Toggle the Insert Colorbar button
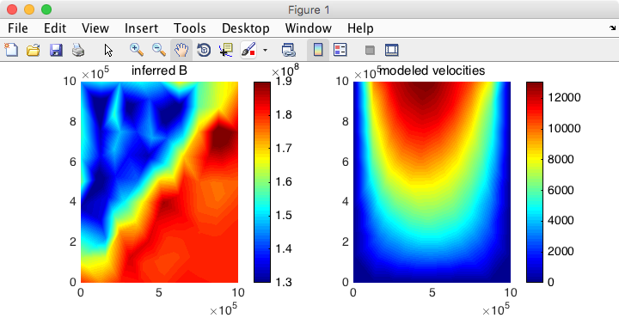The height and width of the screenshot is (318, 619). point(318,50)
